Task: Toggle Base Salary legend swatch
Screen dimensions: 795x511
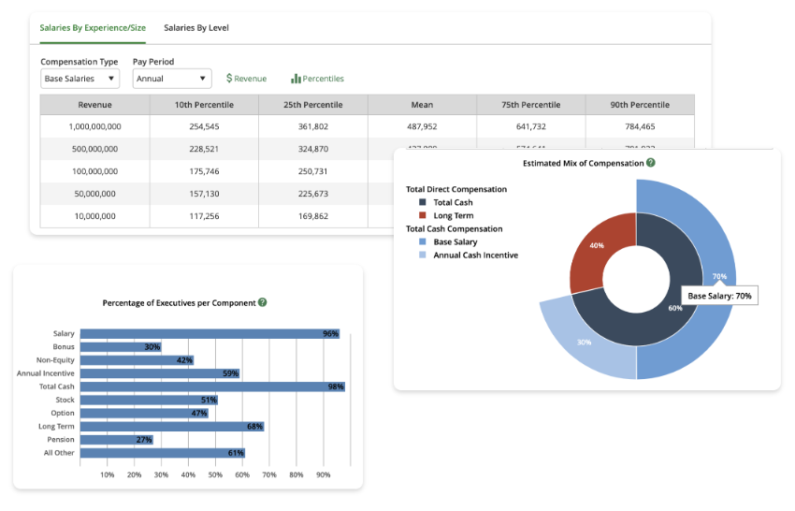Action: [x=423, y=241]
